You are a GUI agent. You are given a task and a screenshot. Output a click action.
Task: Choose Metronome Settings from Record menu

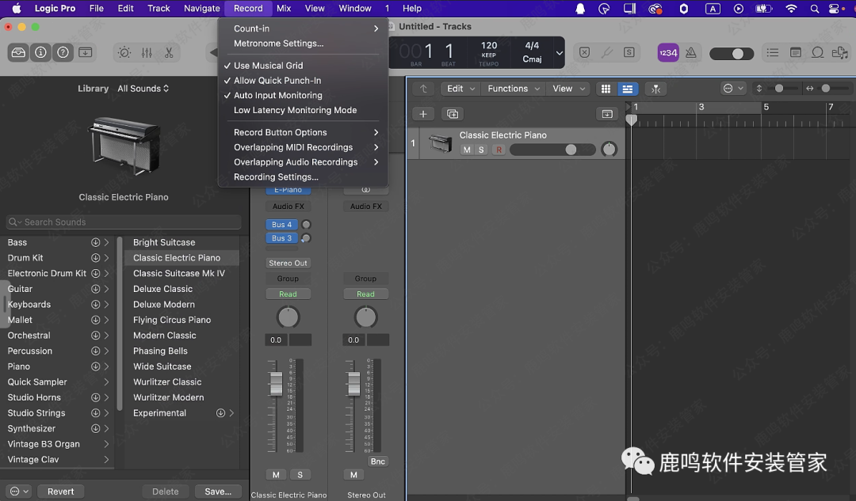point(278,44)
